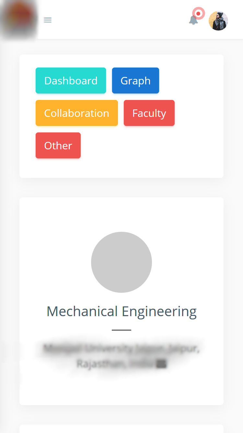Click empty header space left of the bell
Image resolution: width=243 pixels, height=433 pixels.
coord(123,20)
